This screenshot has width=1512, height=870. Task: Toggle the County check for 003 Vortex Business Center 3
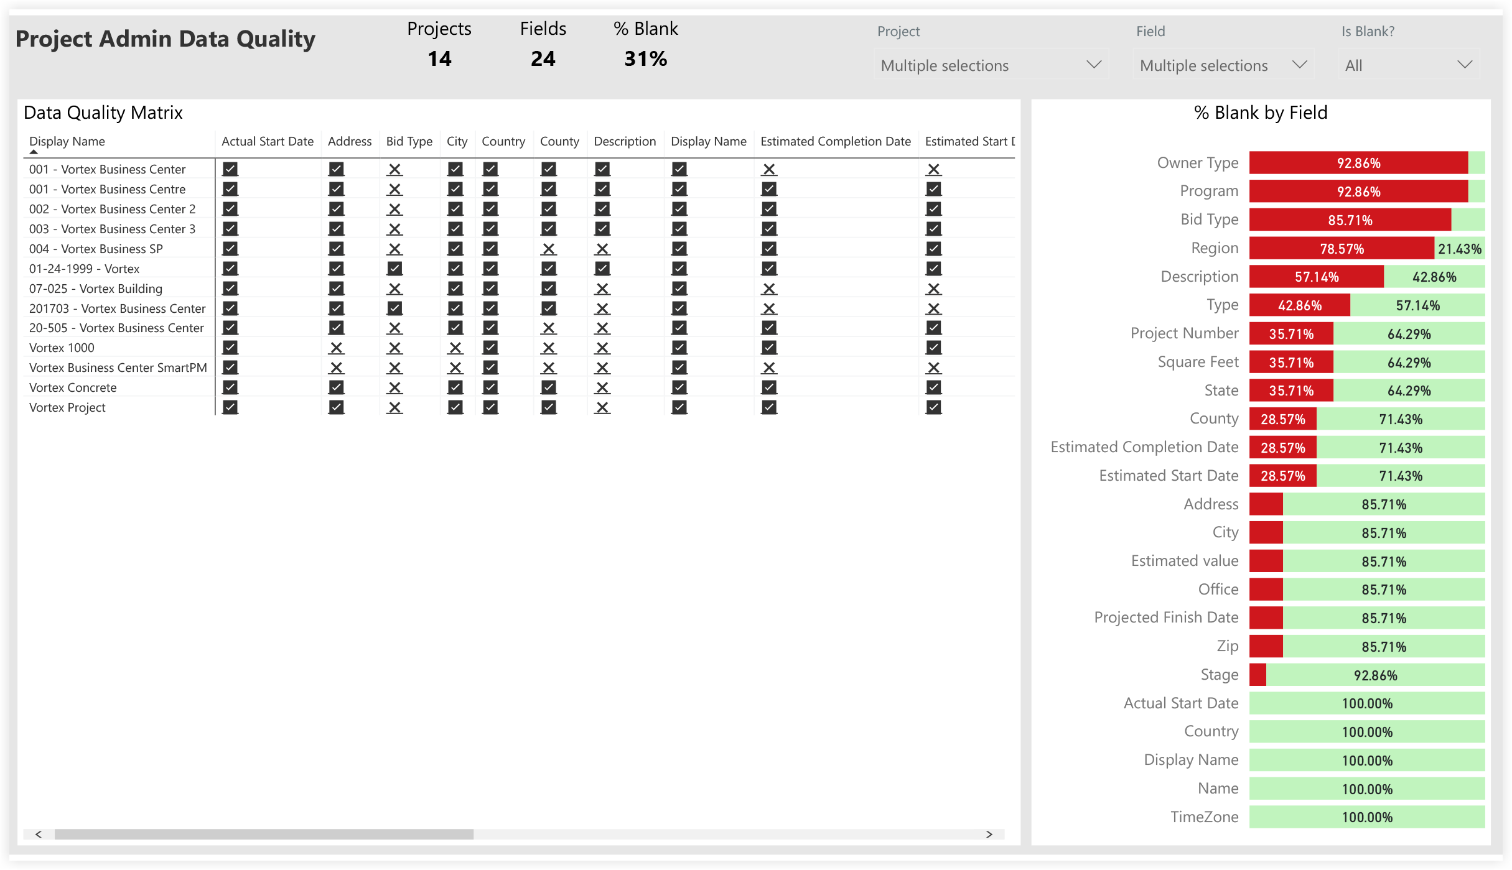pos(548,229)
